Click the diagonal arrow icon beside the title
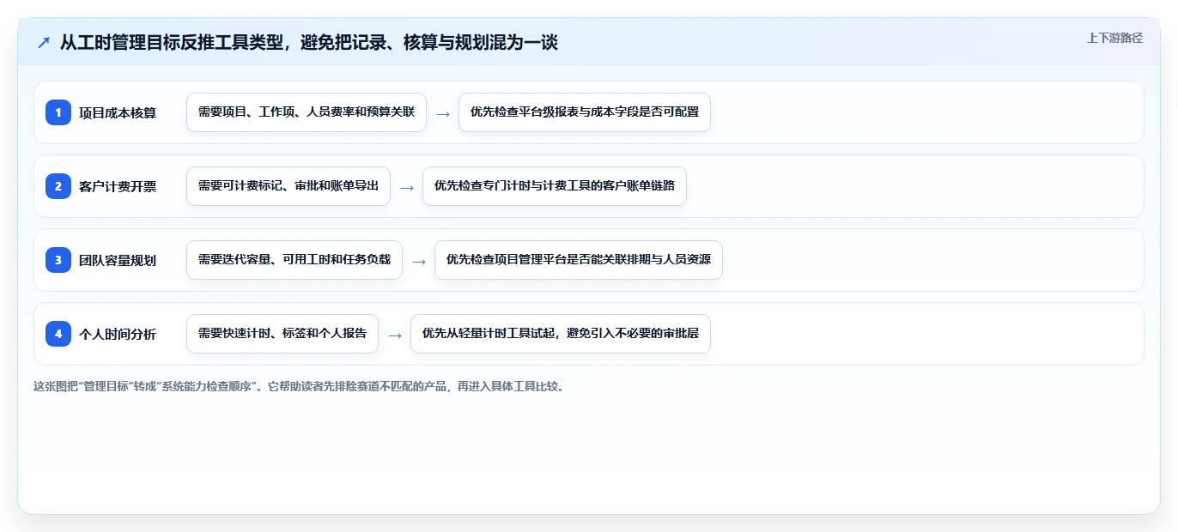Screen dimensions: 1178x532 tap(44, 42)
